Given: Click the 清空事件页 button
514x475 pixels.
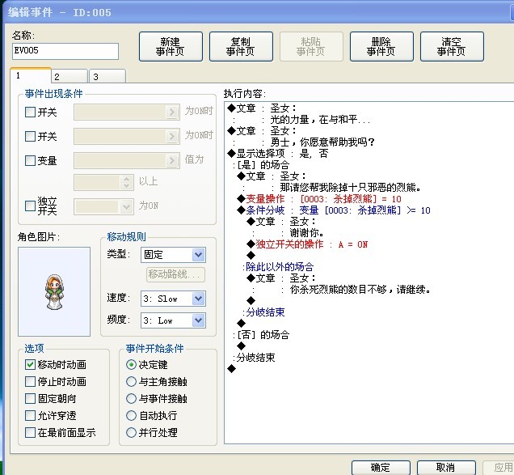Looking at the screenshot, I should tap(452, 47).
